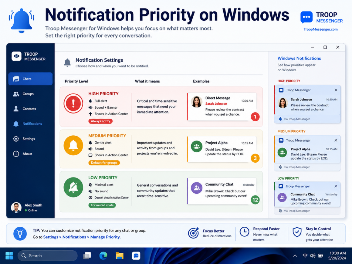Maximize the Troop Messenger window
The width and height of the screenshot is (352, 264).
point(325,47)
